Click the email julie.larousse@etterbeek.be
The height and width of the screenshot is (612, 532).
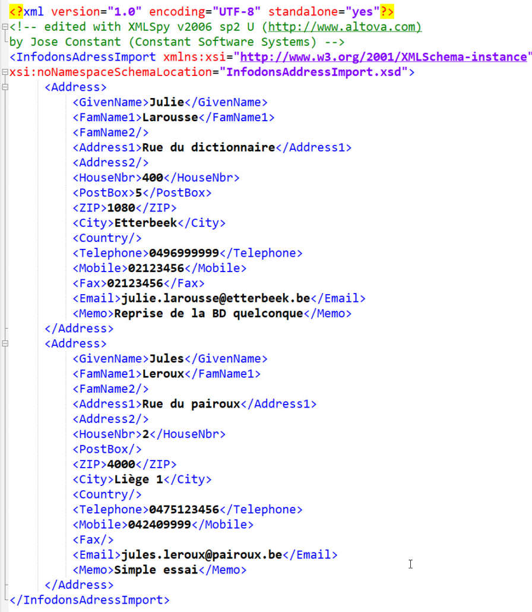pos(216,299)
